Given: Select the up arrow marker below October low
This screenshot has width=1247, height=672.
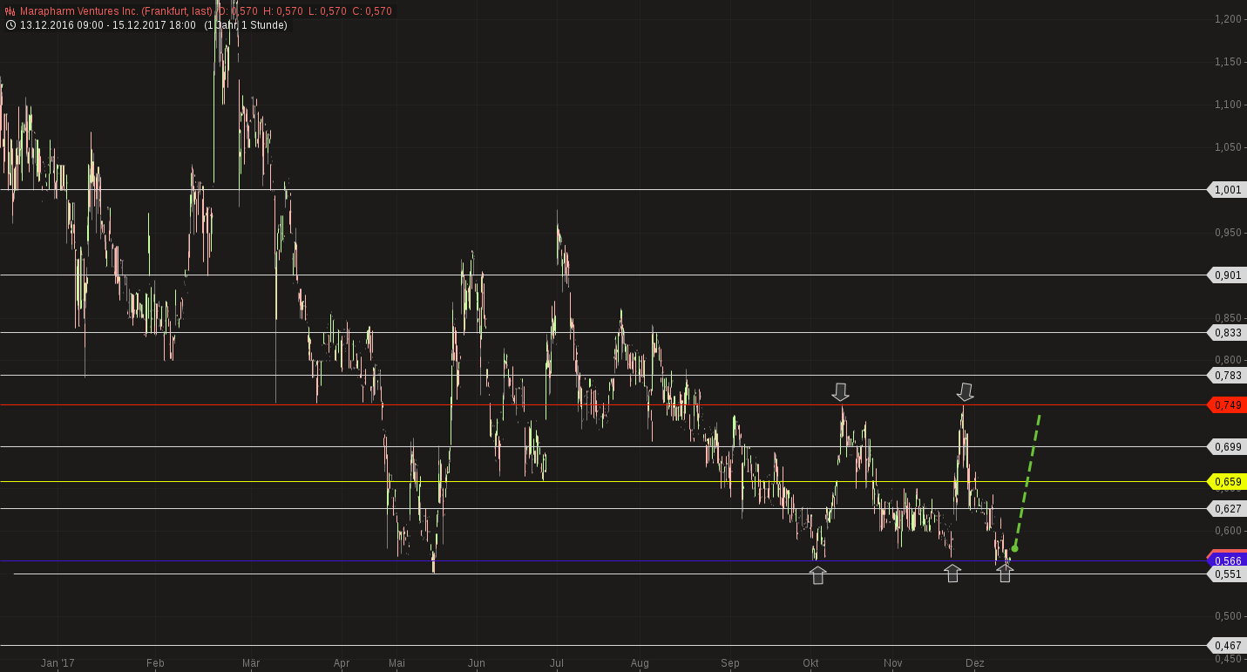Looking at the screenshot, I should [817, 574].
